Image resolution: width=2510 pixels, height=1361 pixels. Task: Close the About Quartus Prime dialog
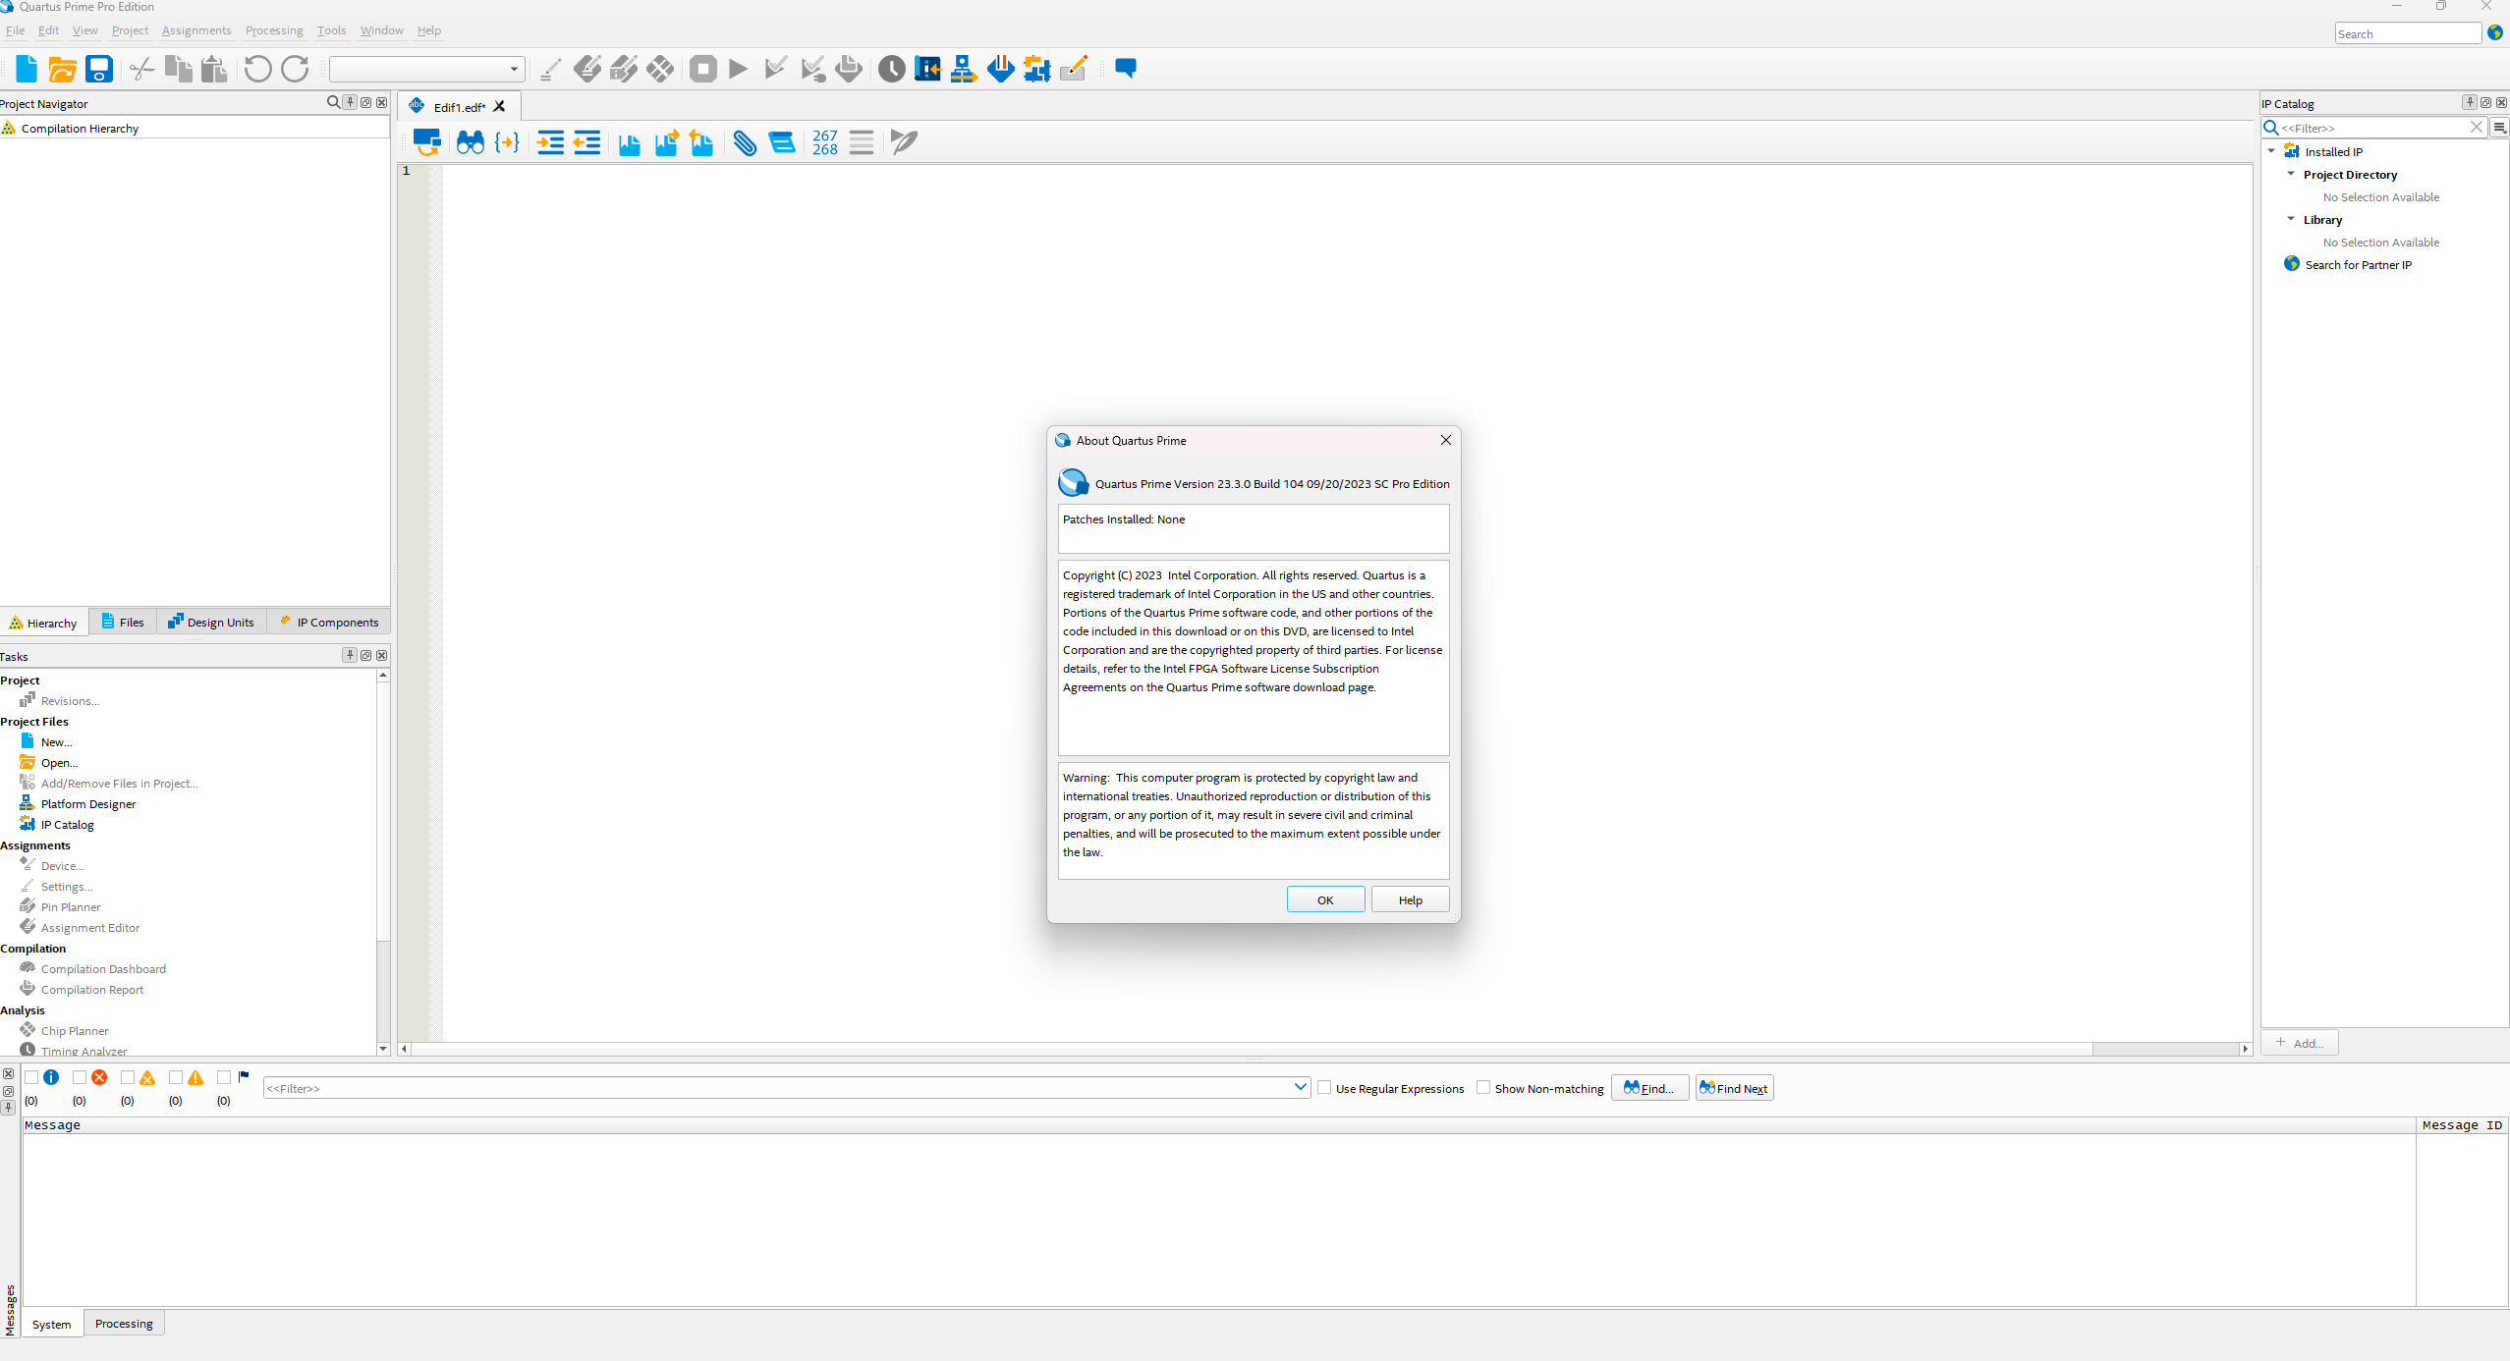pos(1445,440)
